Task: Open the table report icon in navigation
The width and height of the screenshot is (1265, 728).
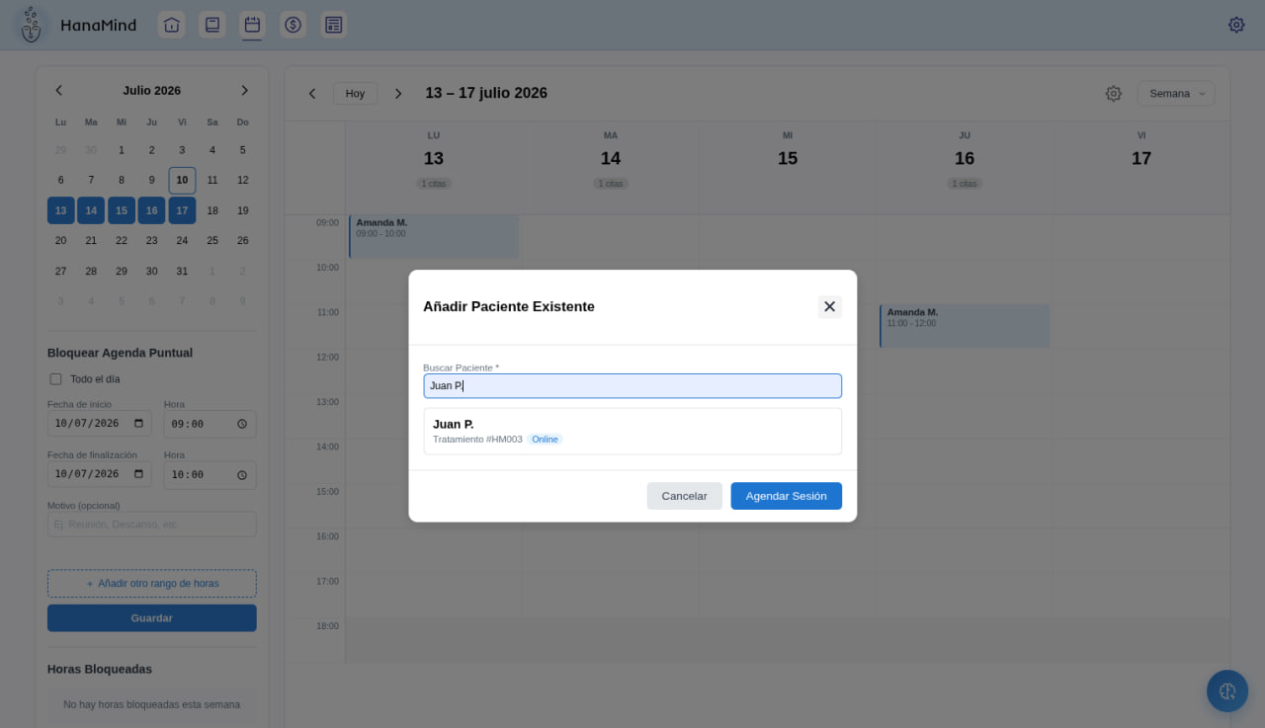Action: click(334, 25)
